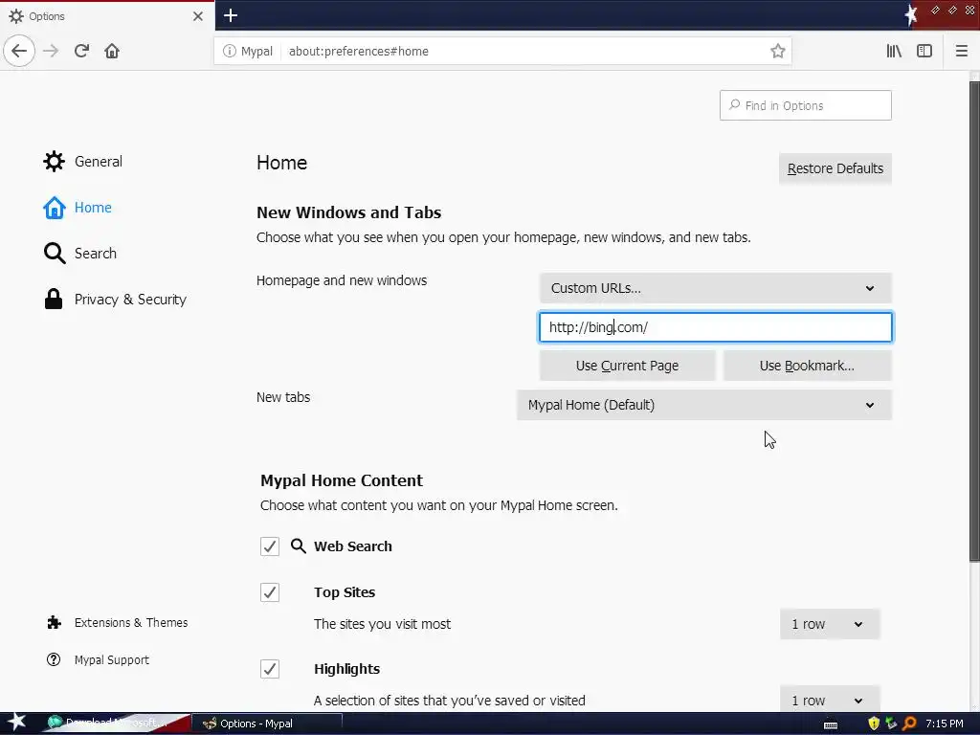Click the Highlights label
Screen dimensions: 980x735
coord(346,669)
